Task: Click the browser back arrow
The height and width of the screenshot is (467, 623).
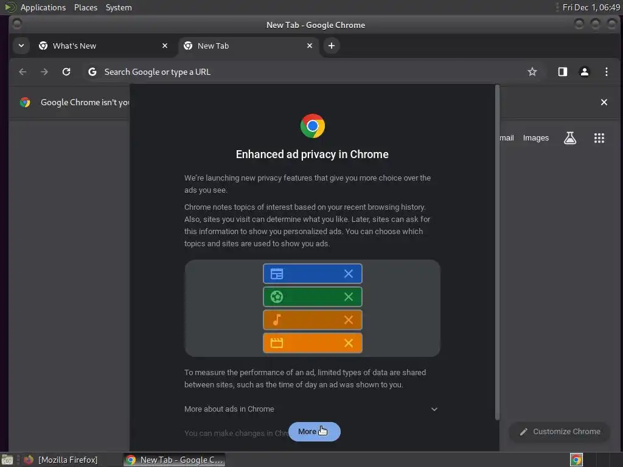Action: click(23, 72)
